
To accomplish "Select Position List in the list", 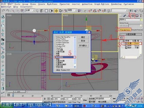I will coord(60,44).
